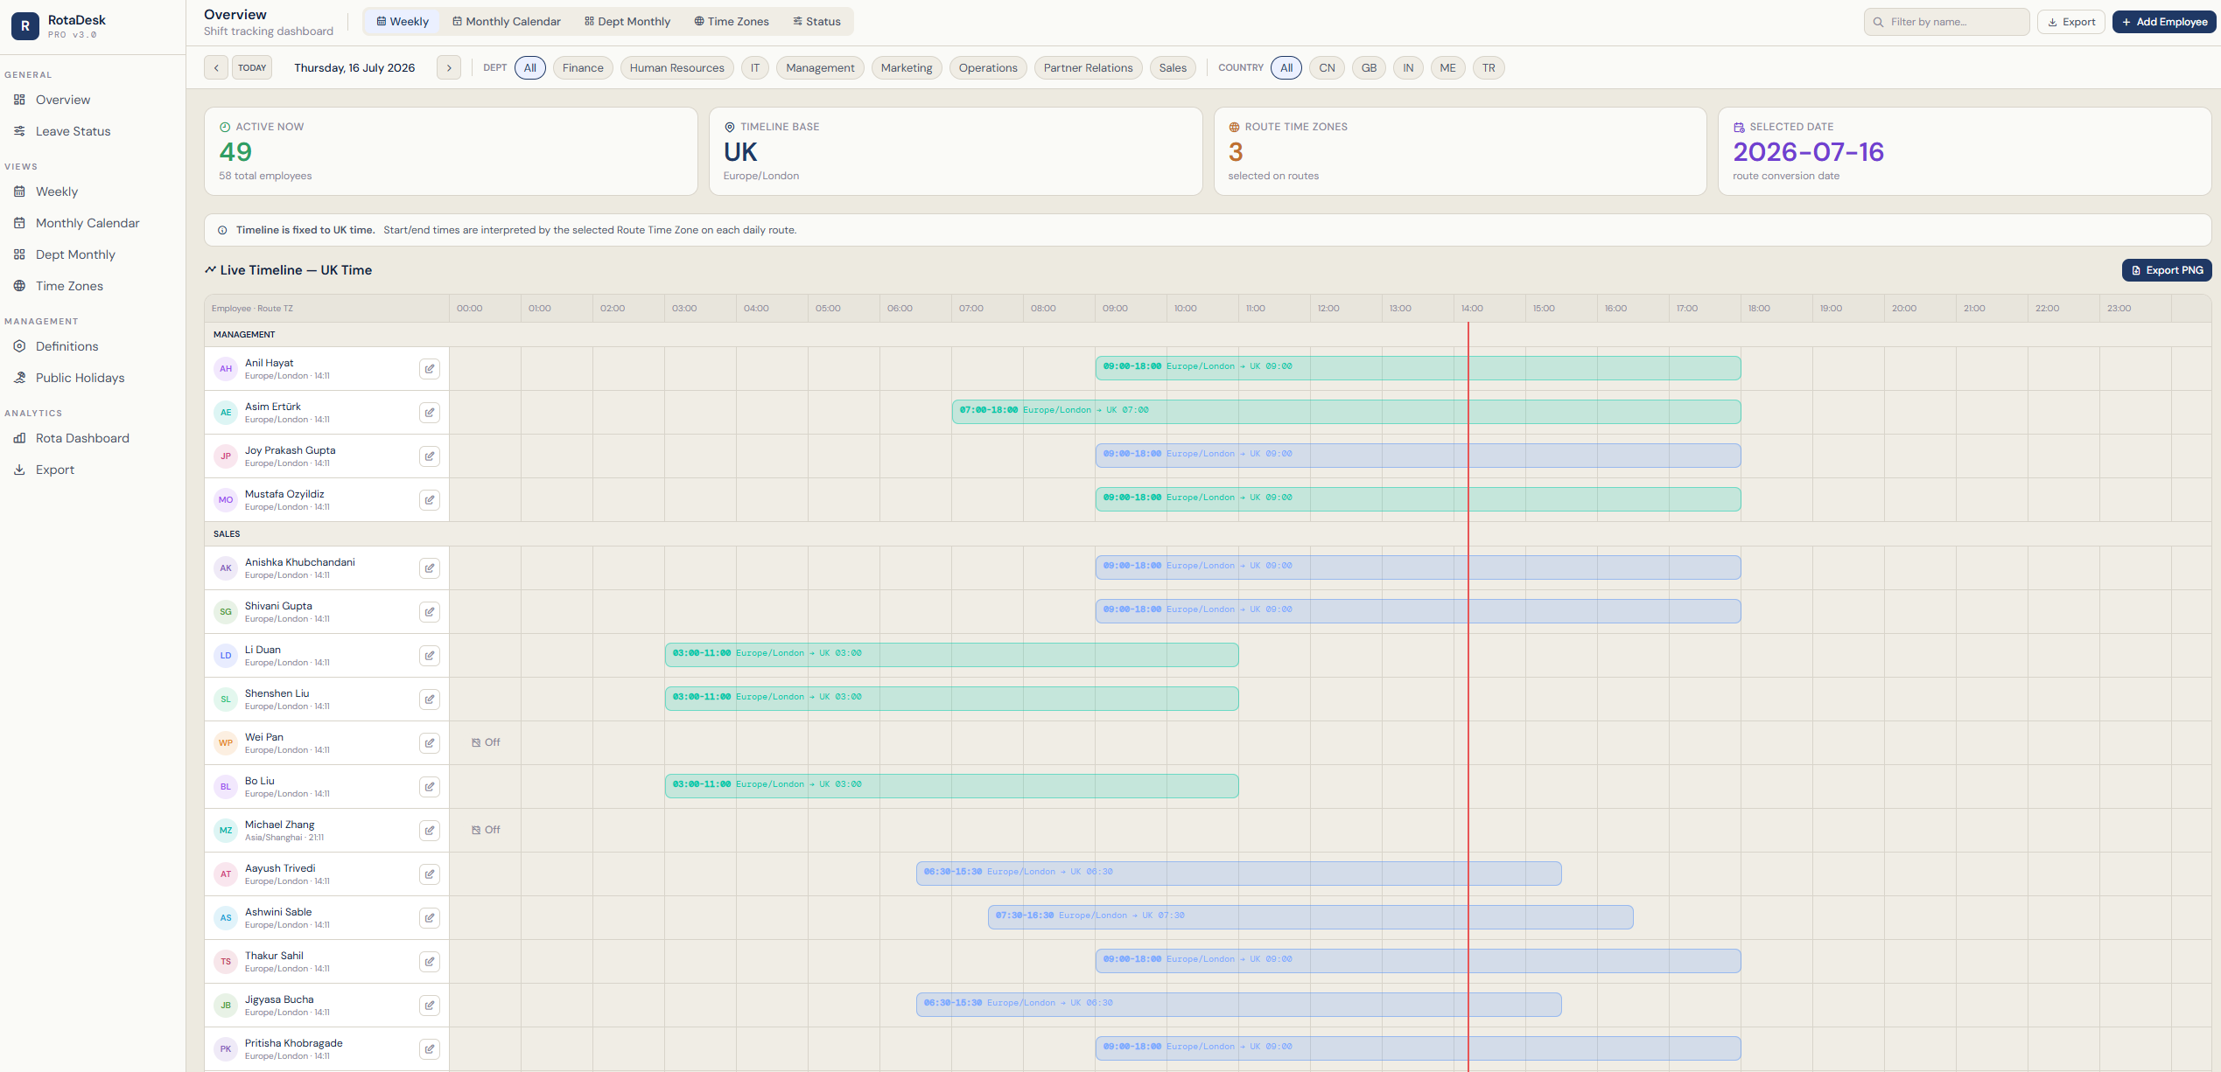Switch to Dept Monthly top tab

click(627, 22)
